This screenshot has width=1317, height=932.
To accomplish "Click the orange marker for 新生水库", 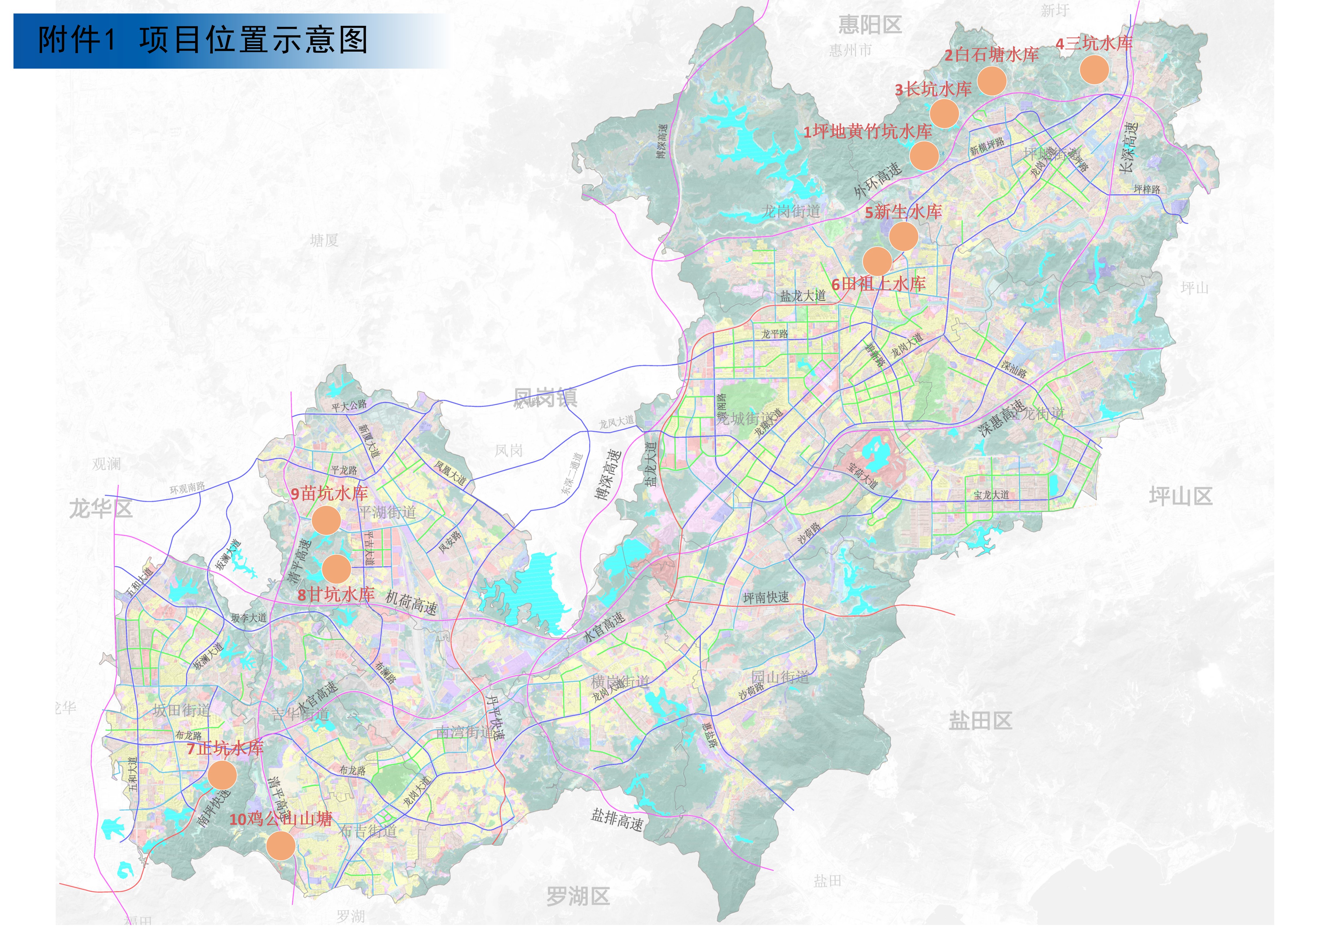I will [x=903, y=236].
